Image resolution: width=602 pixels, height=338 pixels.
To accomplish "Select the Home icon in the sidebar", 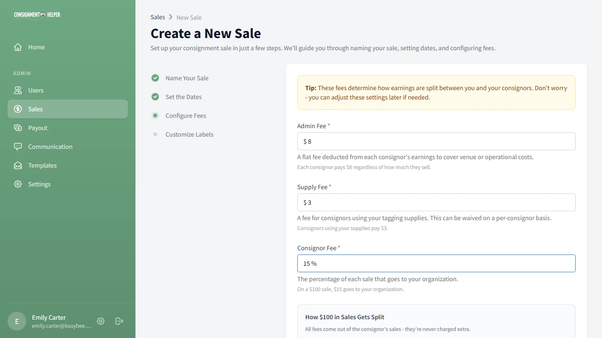I will 17,47.
